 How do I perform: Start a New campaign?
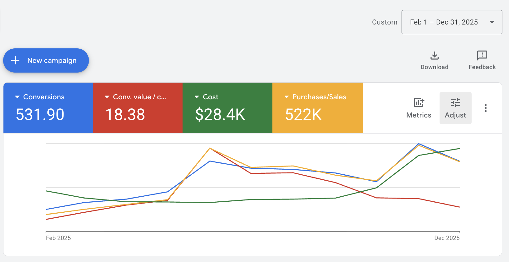[46, 60]
